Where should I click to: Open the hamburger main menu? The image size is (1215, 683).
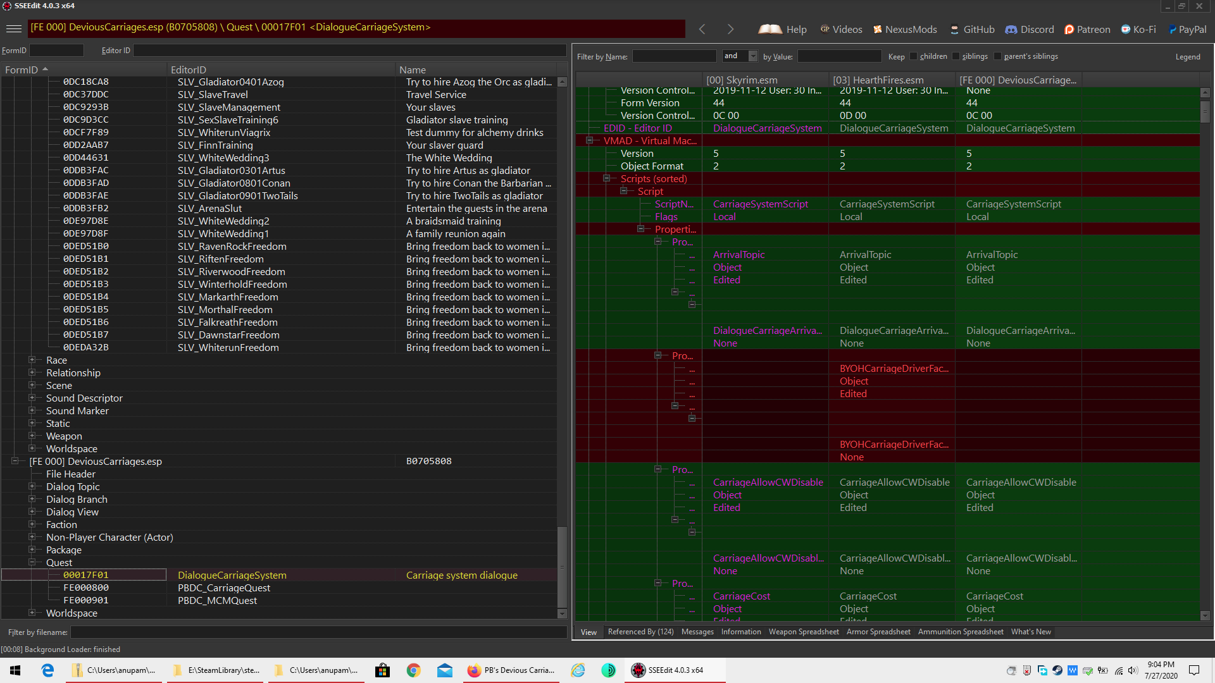(14, 28)
